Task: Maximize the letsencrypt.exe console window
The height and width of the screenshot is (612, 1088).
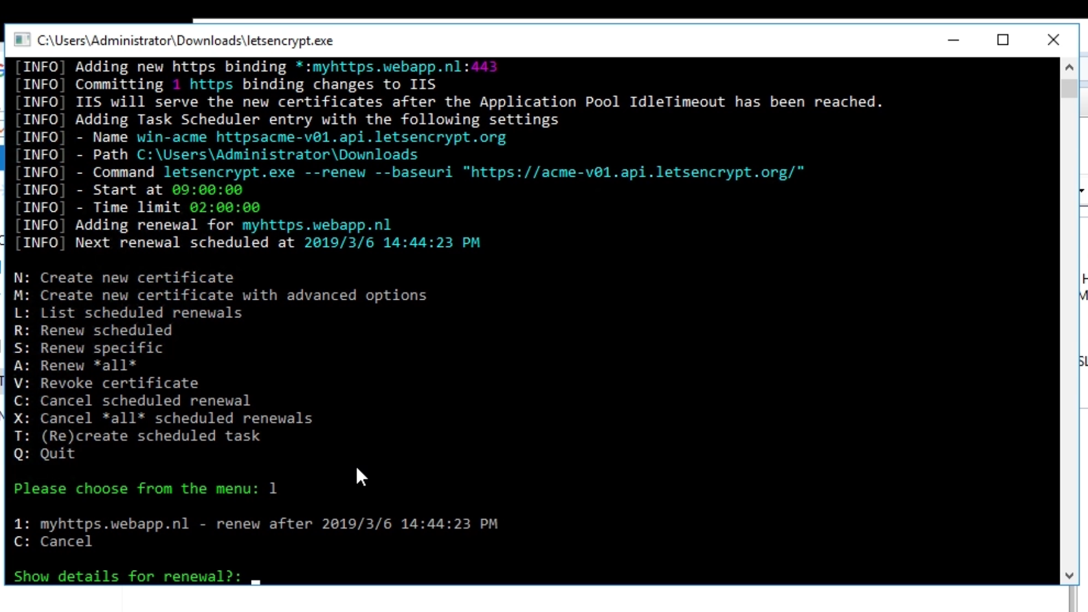Action: [x=1003, y=40]
